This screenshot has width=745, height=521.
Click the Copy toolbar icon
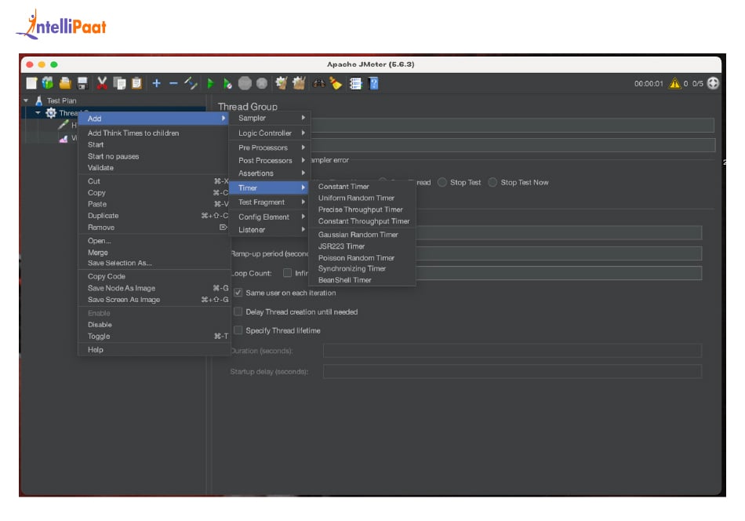point(119,83)
